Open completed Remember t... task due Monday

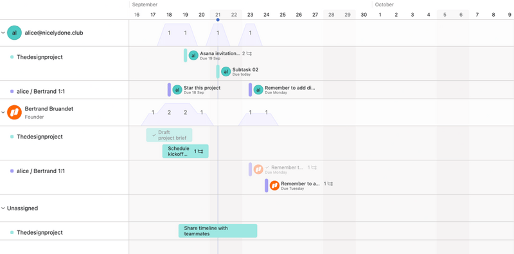click(x=287, y=167)
